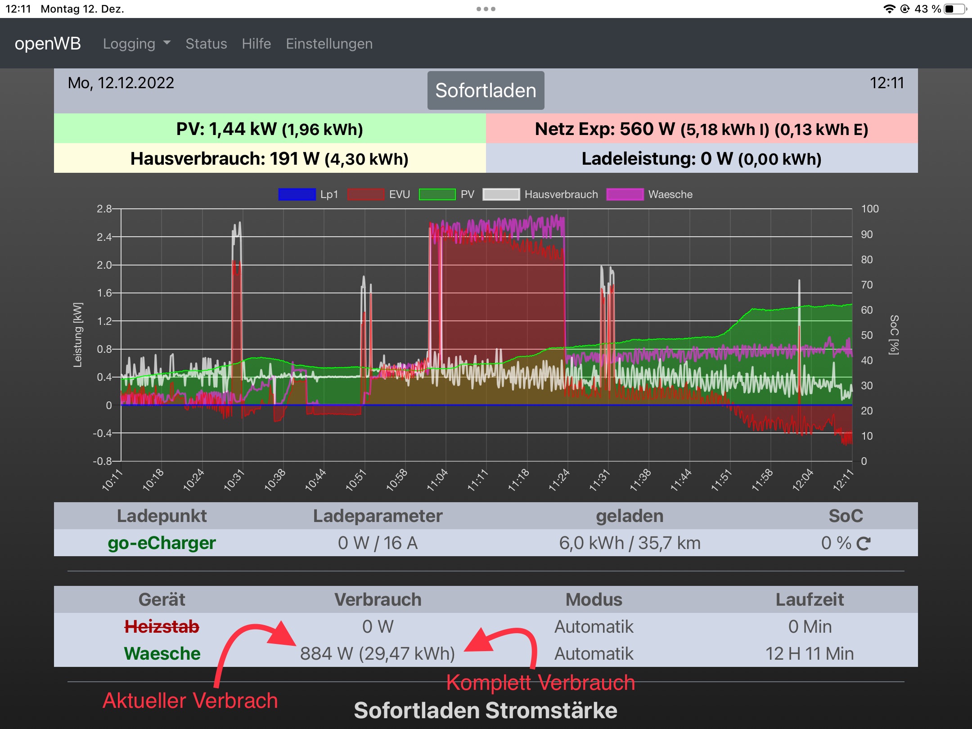Open the Hilfe menu item
The image size is (972, 729).
(x=256, y=44)
